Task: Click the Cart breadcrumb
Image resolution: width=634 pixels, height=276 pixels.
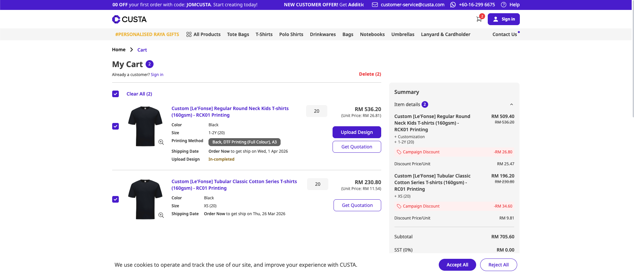Action: tap(142, 50)
